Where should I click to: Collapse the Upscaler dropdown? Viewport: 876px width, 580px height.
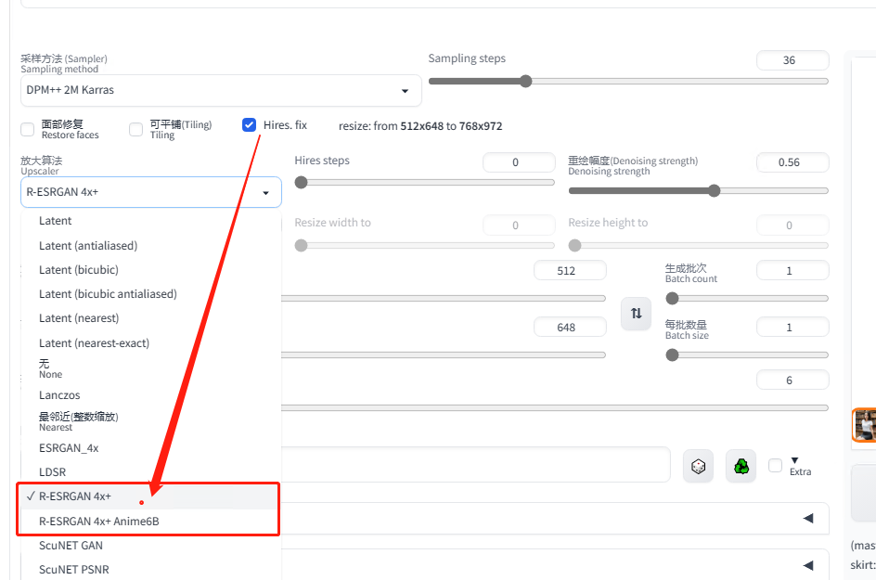click(265, 192)
